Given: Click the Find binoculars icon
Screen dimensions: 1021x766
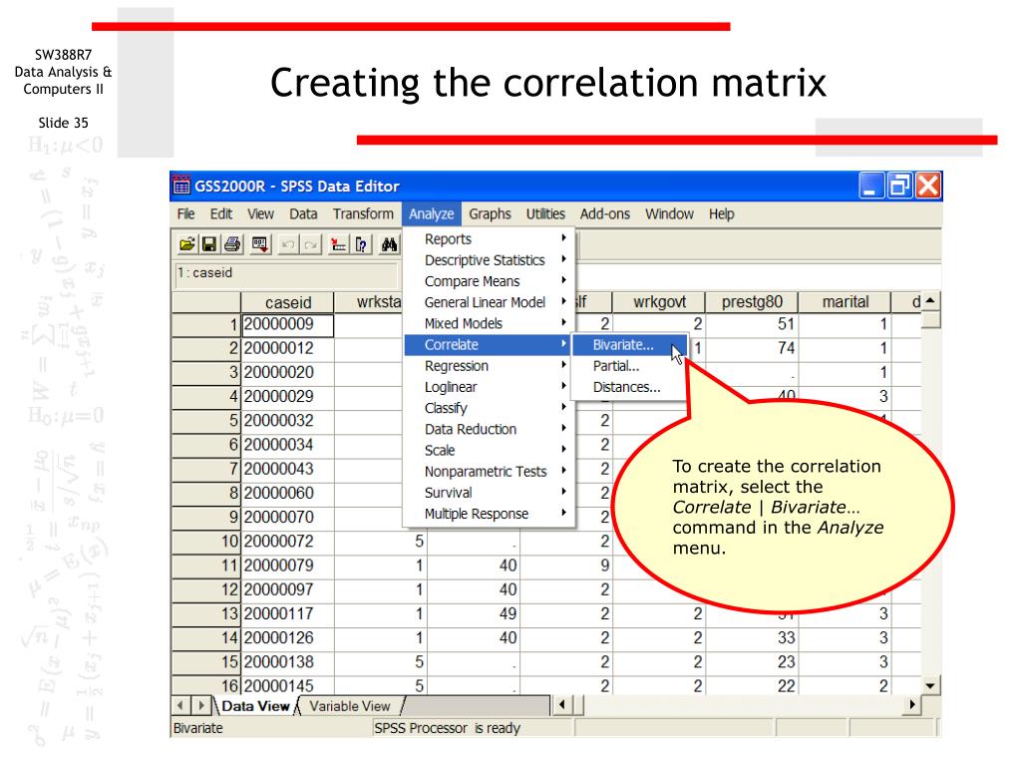Looking at the screenshot, I should (x=389, y=245).
